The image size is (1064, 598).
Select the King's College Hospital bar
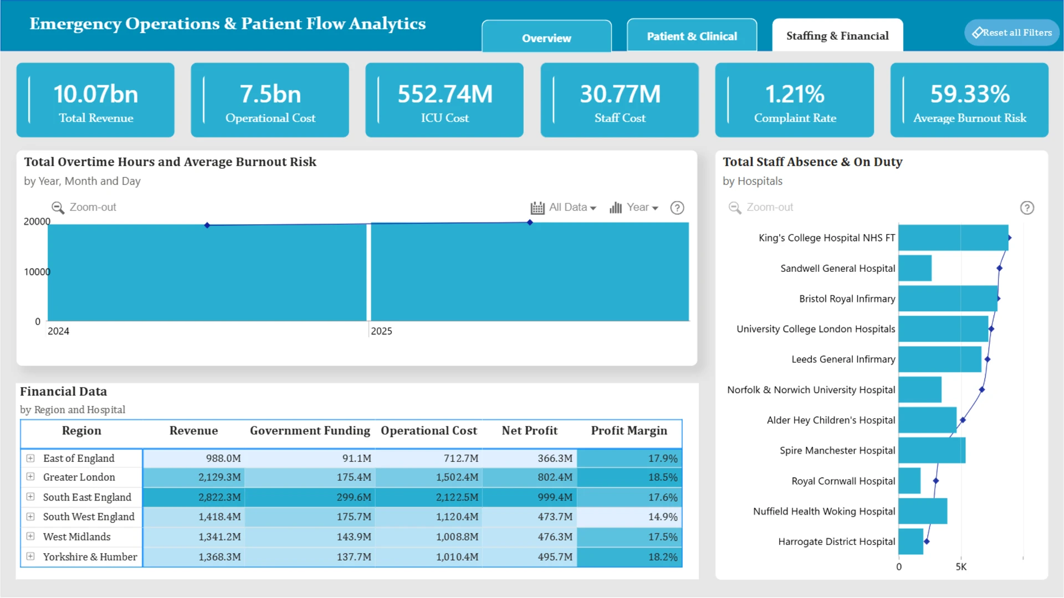click(x=953, y=238)
